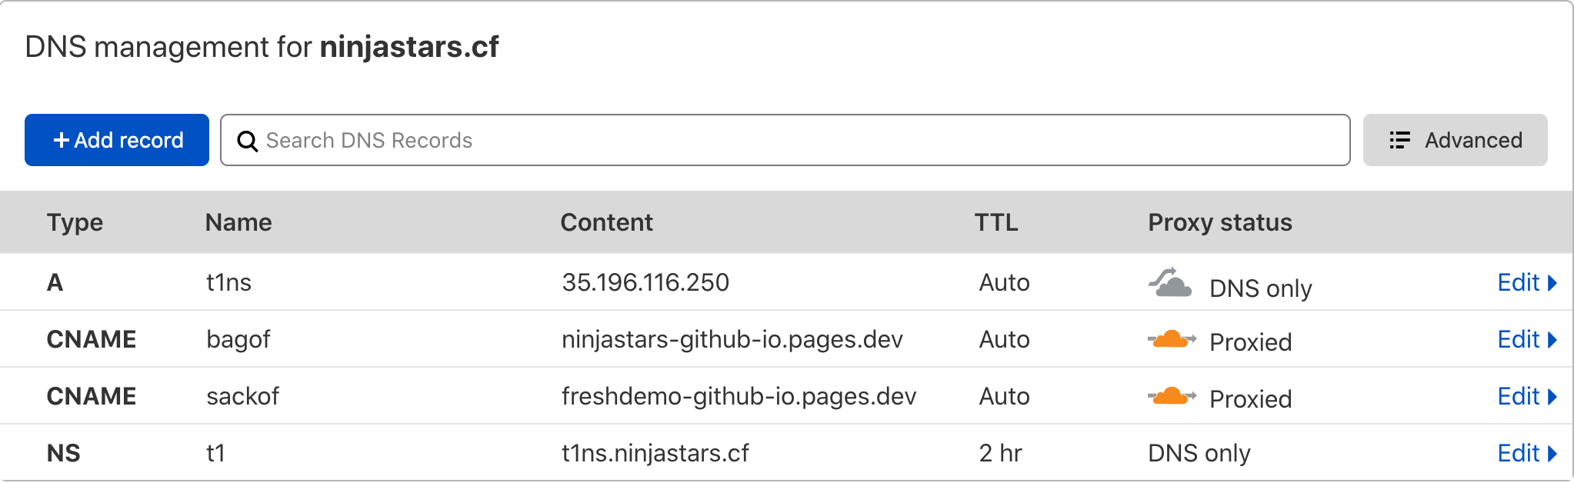This screenshot has height=483, width=1574.
Task: Expand the bagof record edit arrow
Action: (x=1552, y=340)
